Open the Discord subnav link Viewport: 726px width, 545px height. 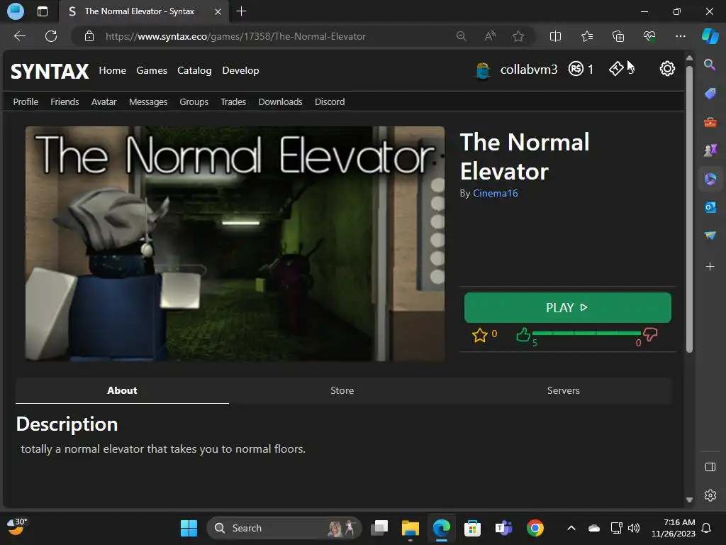click(330, 101)
